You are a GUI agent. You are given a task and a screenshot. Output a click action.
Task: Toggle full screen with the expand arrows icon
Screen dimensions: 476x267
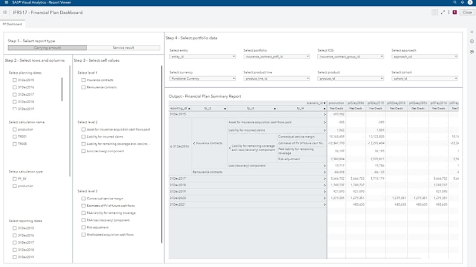coord(443,13)
